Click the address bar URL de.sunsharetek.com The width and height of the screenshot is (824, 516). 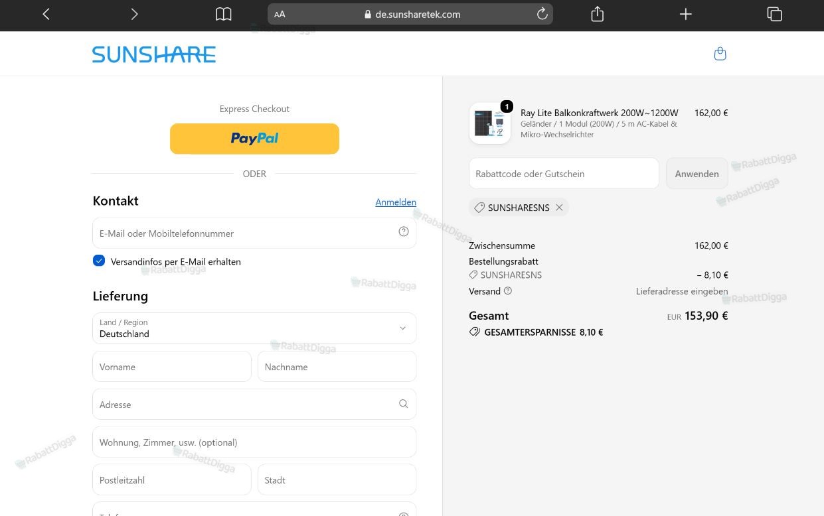418,14
